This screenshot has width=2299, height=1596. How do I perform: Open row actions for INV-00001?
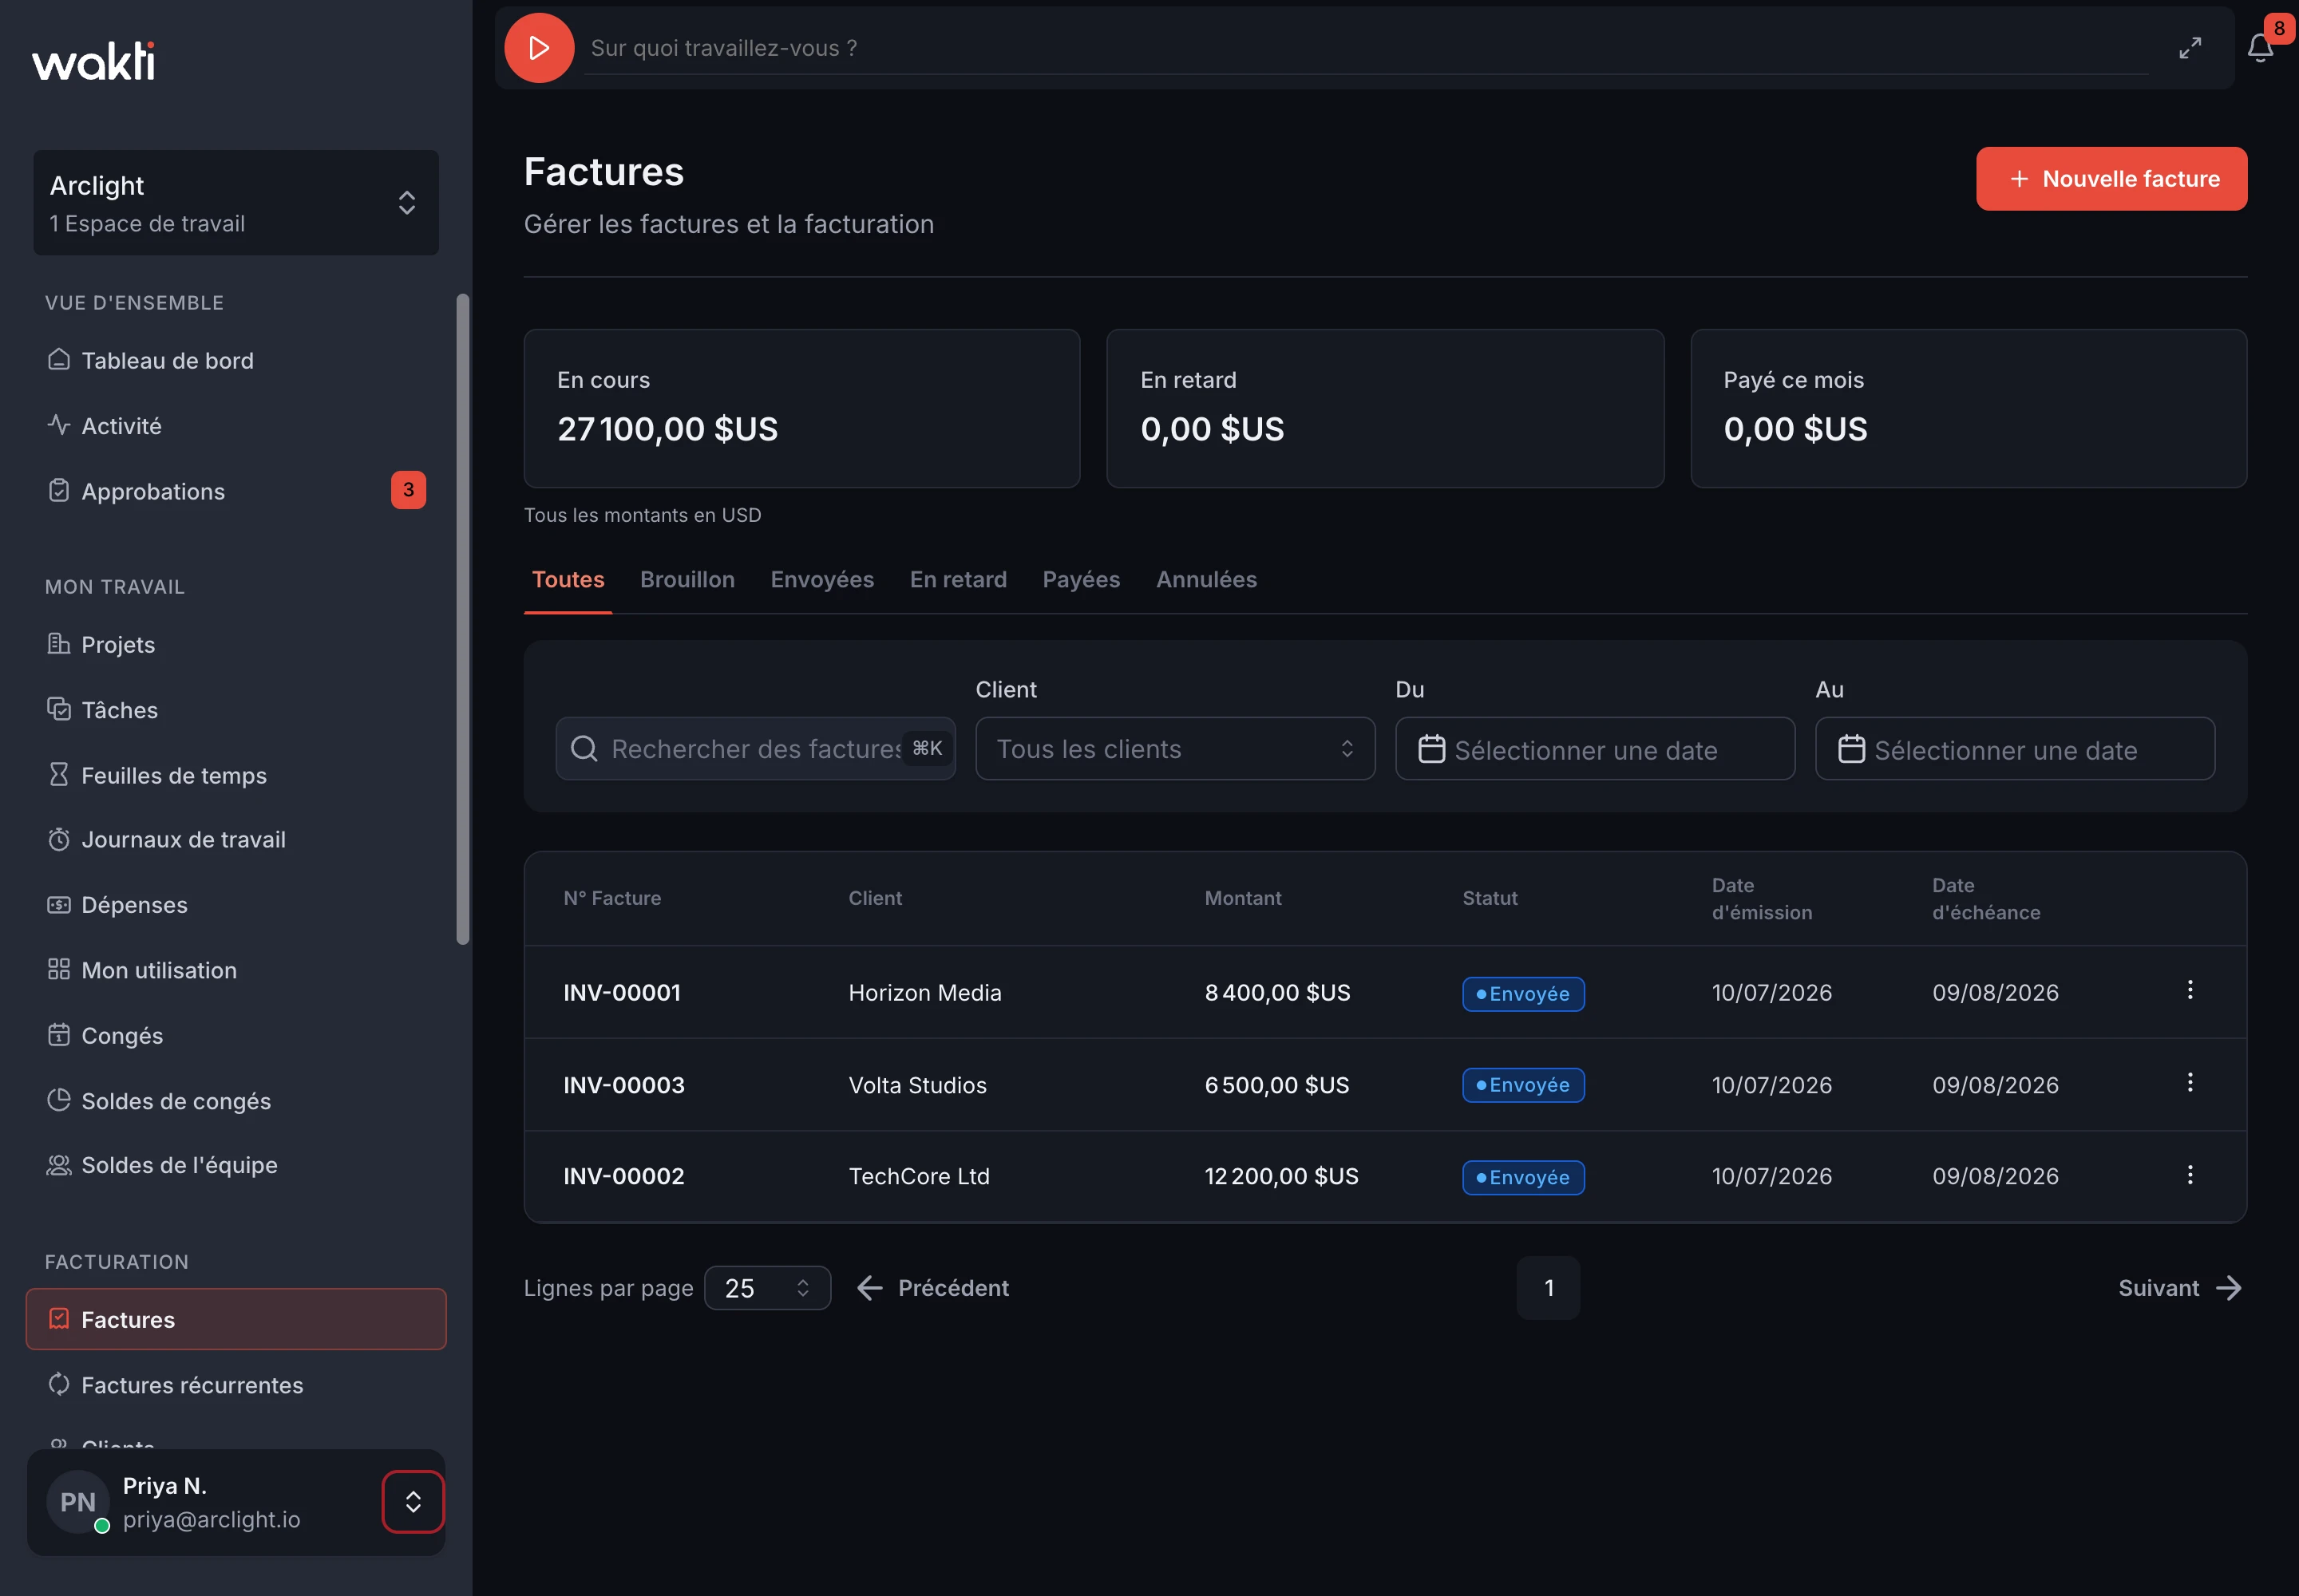tap(2190, 990)
